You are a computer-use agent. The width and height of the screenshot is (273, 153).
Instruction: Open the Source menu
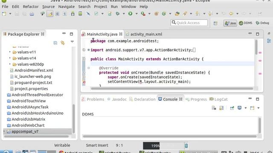[x=48, y=7]
